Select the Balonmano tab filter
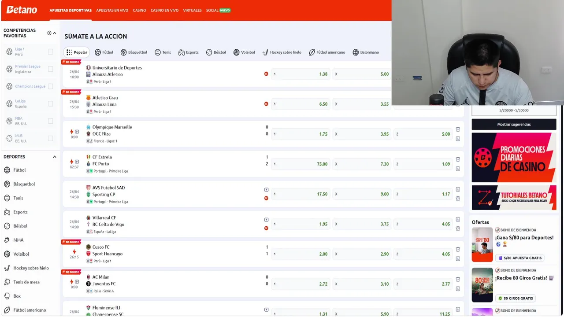 click(366, 52)
